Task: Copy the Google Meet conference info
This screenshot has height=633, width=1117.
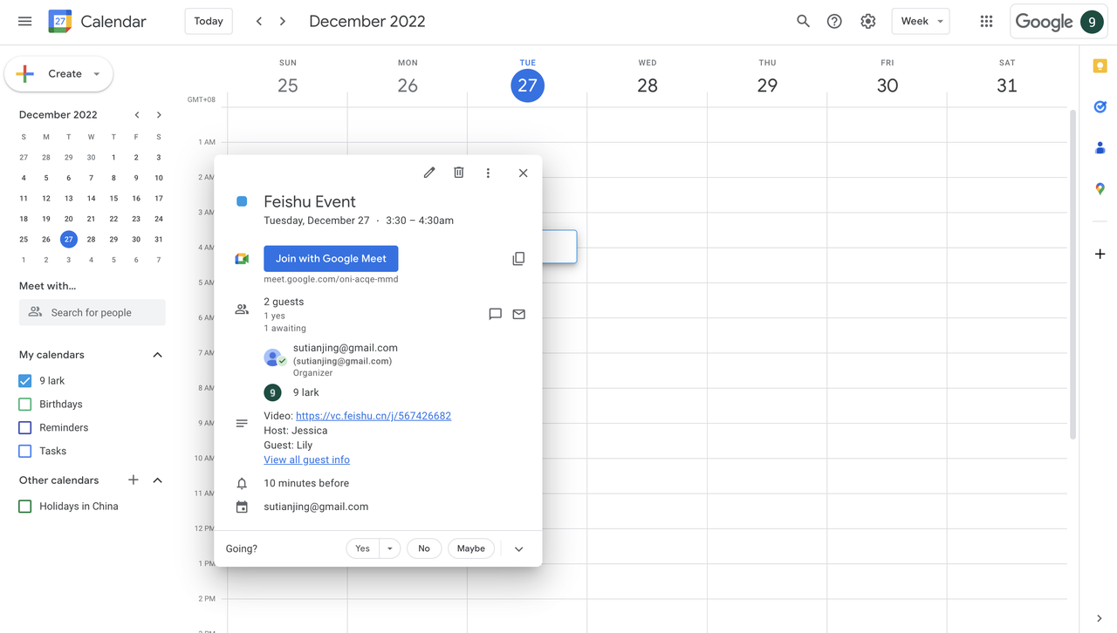Action: click(x=518, y=259)
